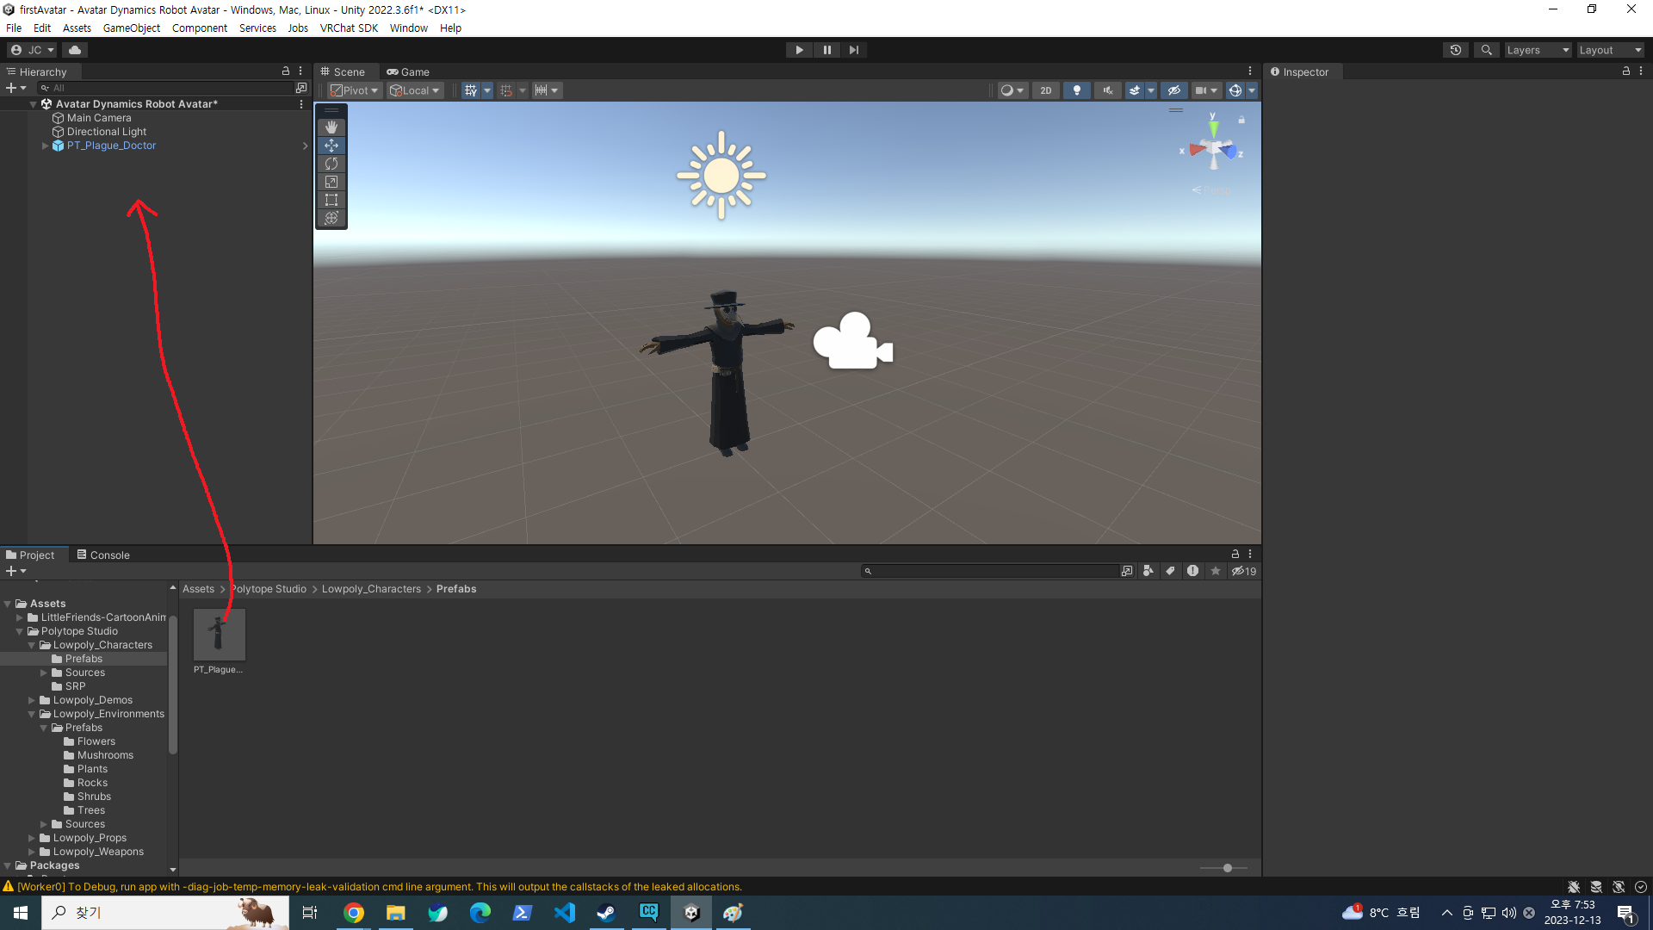Select PT_Plague prefab thumbnail

point(219,635)
